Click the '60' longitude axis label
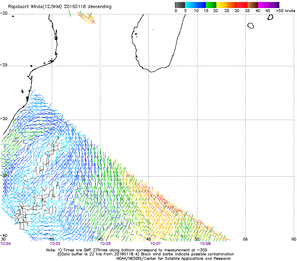The height and width of the screenshot is (261, 297). [x=294, y=239]
